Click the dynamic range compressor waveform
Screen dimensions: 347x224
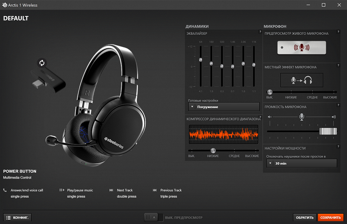(x=224, y=134)
